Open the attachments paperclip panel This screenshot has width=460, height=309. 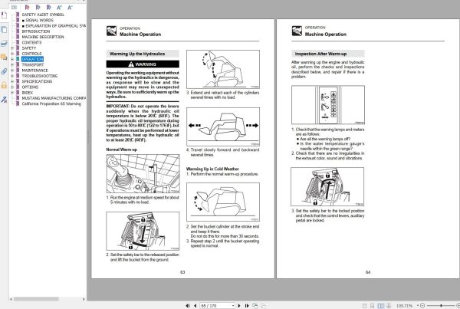(4, 71)
